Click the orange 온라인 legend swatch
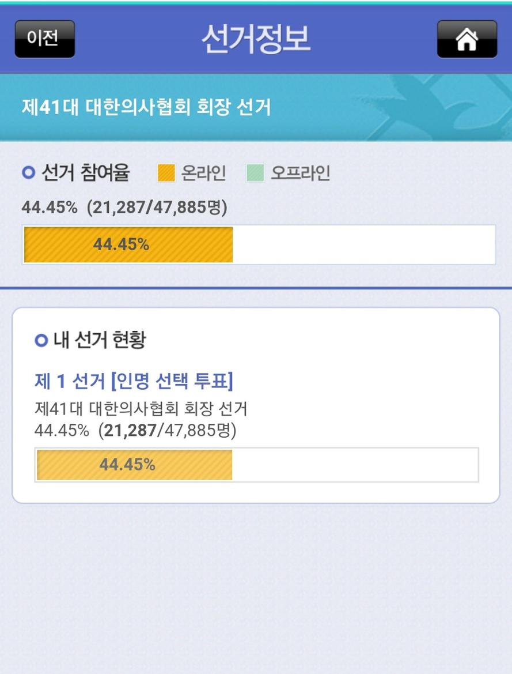Image resolution: width=512 pixels, height=674 pixels. pyautogui.click(x=166, y=172)
